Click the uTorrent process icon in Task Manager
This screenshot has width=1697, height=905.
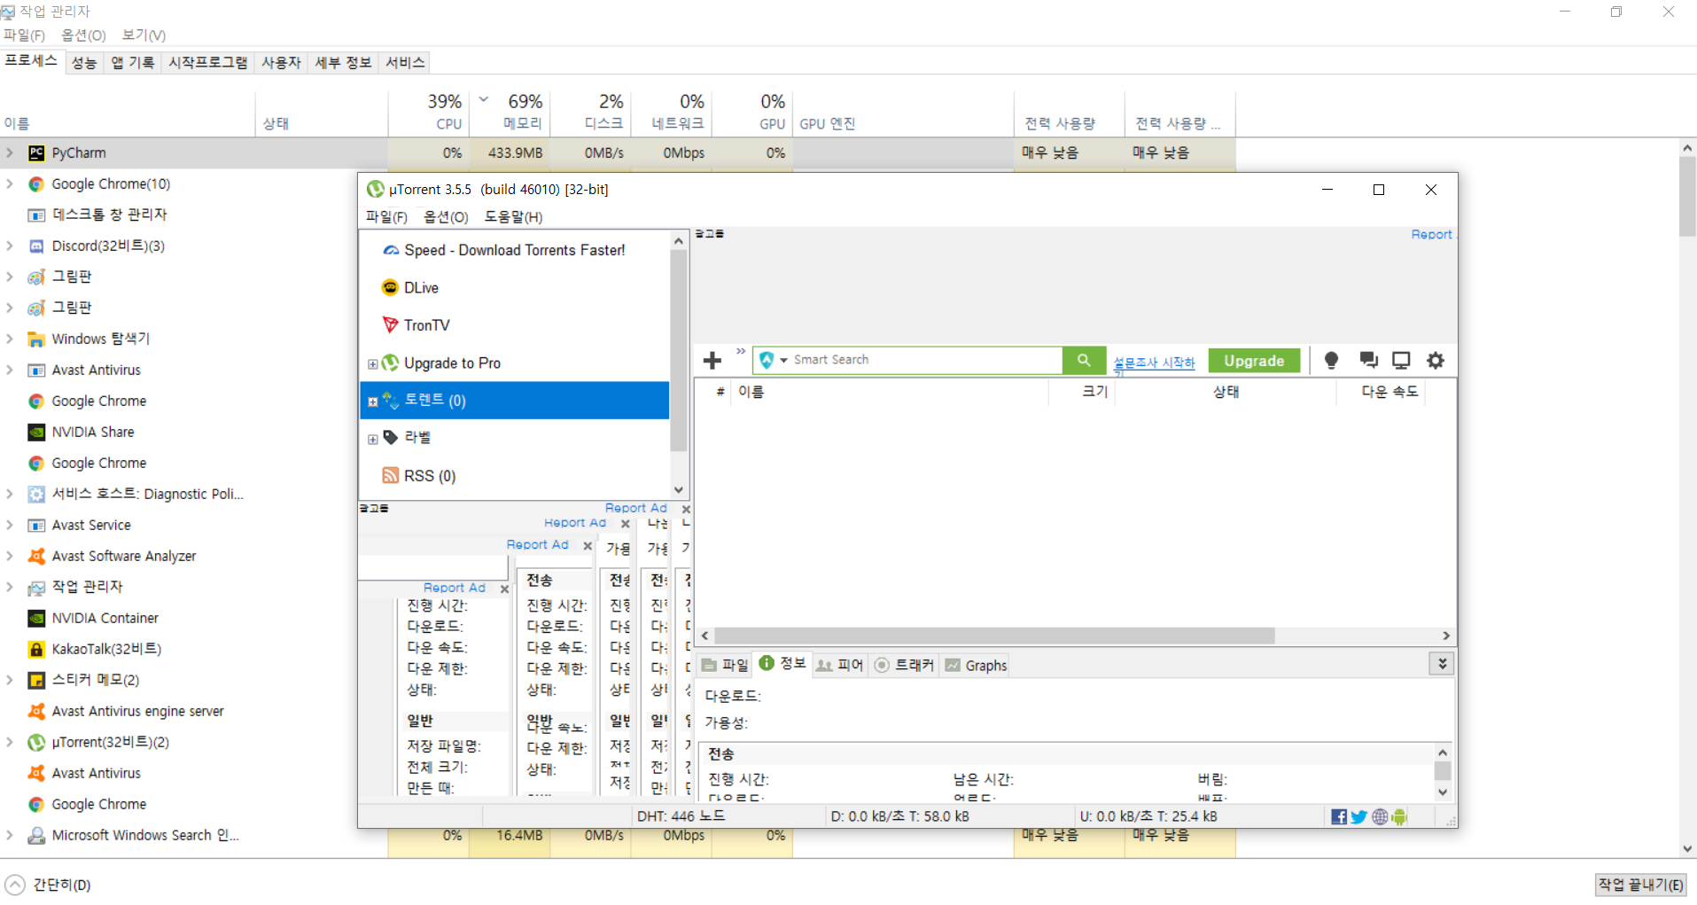(x=36, y=742)
